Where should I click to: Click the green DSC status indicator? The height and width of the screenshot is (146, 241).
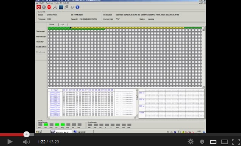[x=57, y=125]
